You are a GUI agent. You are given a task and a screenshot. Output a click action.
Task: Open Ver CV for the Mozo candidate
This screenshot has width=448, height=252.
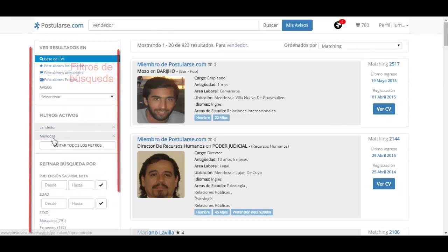[384, 109]
